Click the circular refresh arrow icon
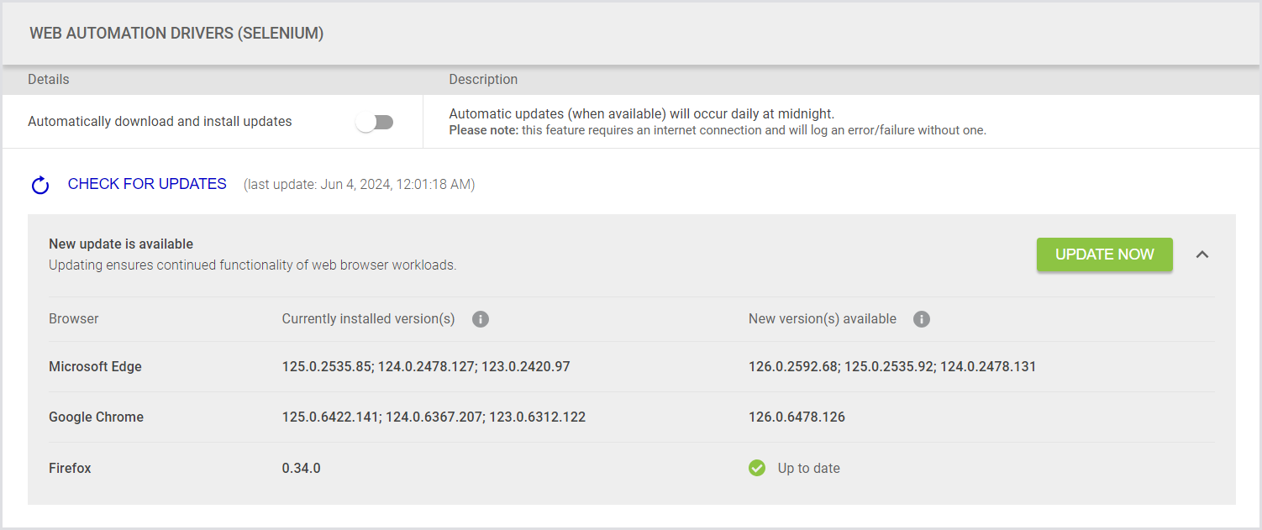The width and height of the screenshot is (1262, 530). (40, 185)
